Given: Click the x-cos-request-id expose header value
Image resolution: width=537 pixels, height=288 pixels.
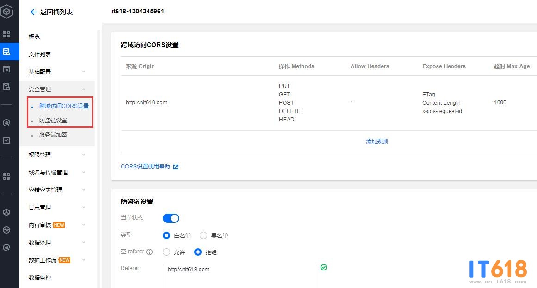Looking at the screenshot, I should click(442, 111).
